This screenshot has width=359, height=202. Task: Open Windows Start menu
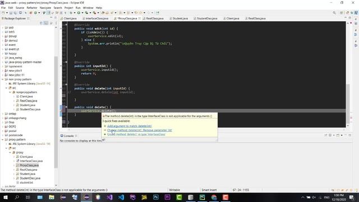tap(5, 197)
